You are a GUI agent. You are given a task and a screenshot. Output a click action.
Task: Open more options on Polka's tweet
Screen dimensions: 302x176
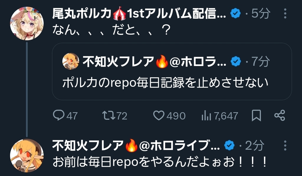[285, 13]
